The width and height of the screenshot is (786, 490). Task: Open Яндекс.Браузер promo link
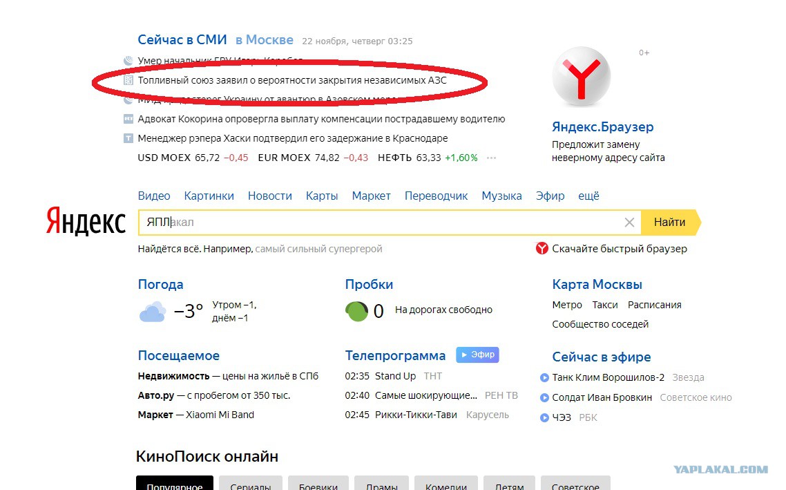click(x=602, y=127)
